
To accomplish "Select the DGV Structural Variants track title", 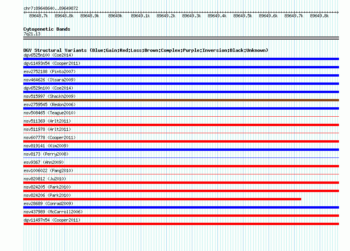I will point(146,50).
